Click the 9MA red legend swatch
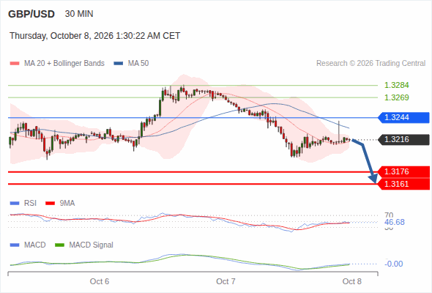The image size is (432, 293). (x=50, y=204)
